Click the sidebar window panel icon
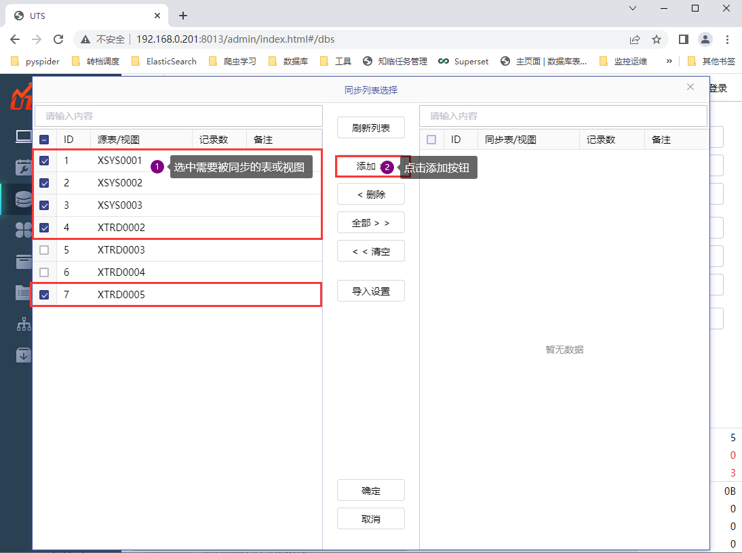Screen dimensions: 742x553 (x=22, y=262)
